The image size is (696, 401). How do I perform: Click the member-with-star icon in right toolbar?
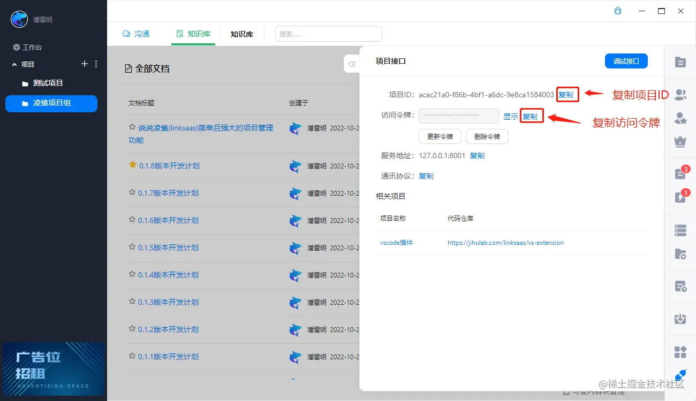680,118
